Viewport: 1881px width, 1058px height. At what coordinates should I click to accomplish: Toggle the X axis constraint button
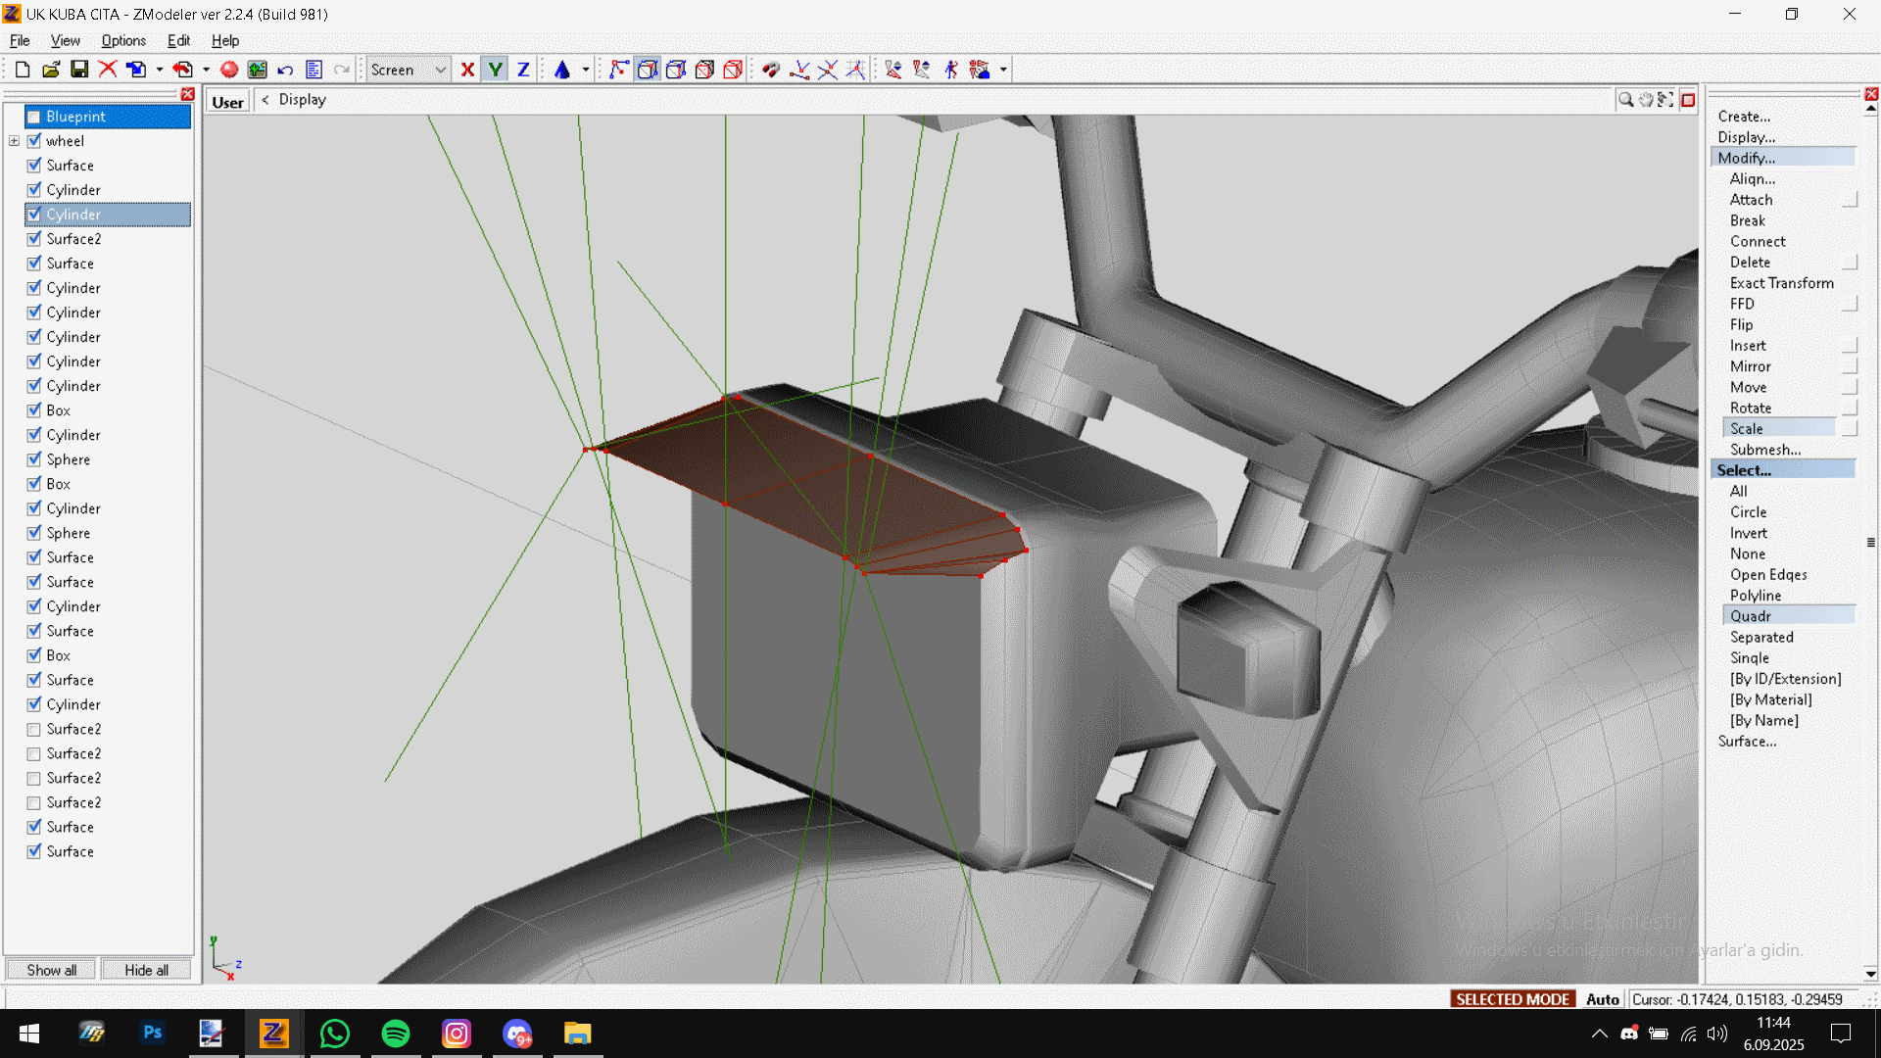click(x=467, y=70)
